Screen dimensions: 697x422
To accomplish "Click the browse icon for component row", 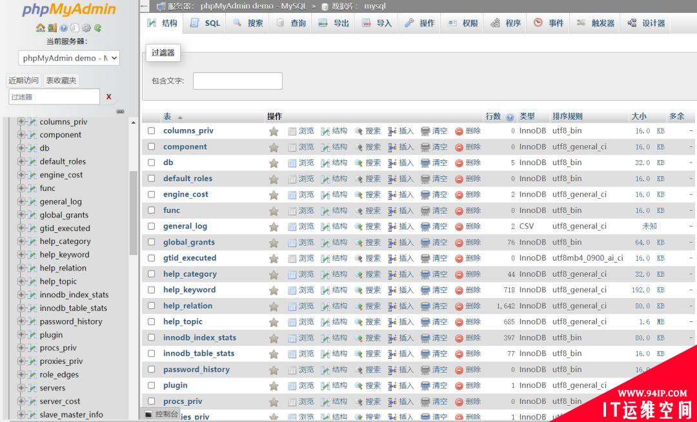I will tap(292, 148).
